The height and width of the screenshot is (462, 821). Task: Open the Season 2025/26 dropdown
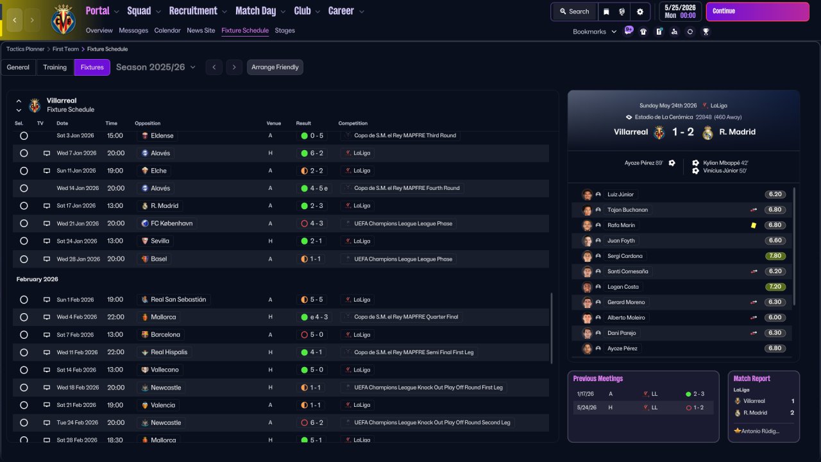coord(156,67)
